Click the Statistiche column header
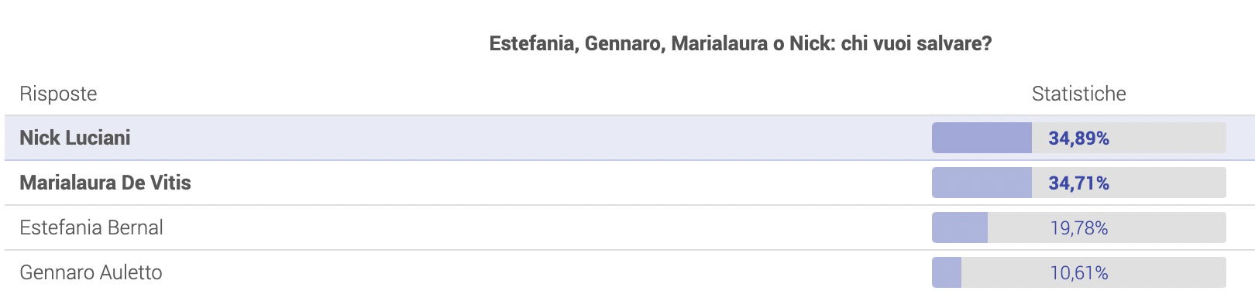The image size is (1255, 294). [x=1078, y=94]
